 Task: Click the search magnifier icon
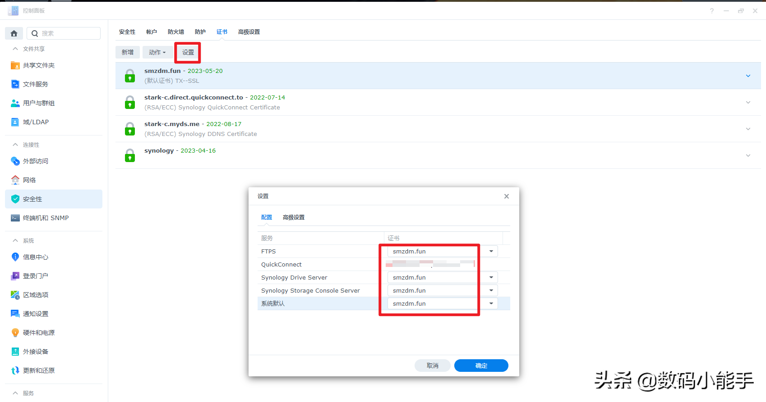tap(35, 33)
